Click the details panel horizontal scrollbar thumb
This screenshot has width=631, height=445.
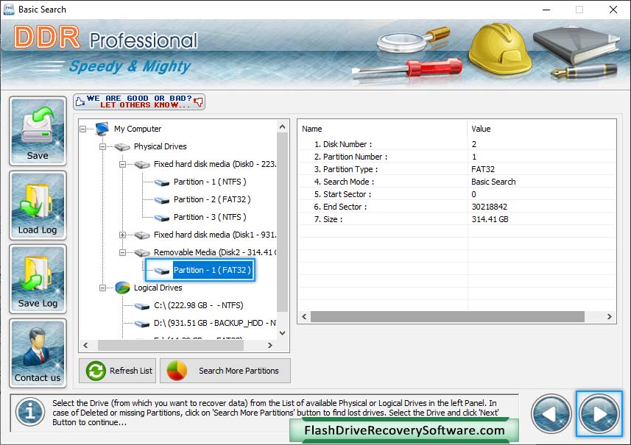[448, 317]
